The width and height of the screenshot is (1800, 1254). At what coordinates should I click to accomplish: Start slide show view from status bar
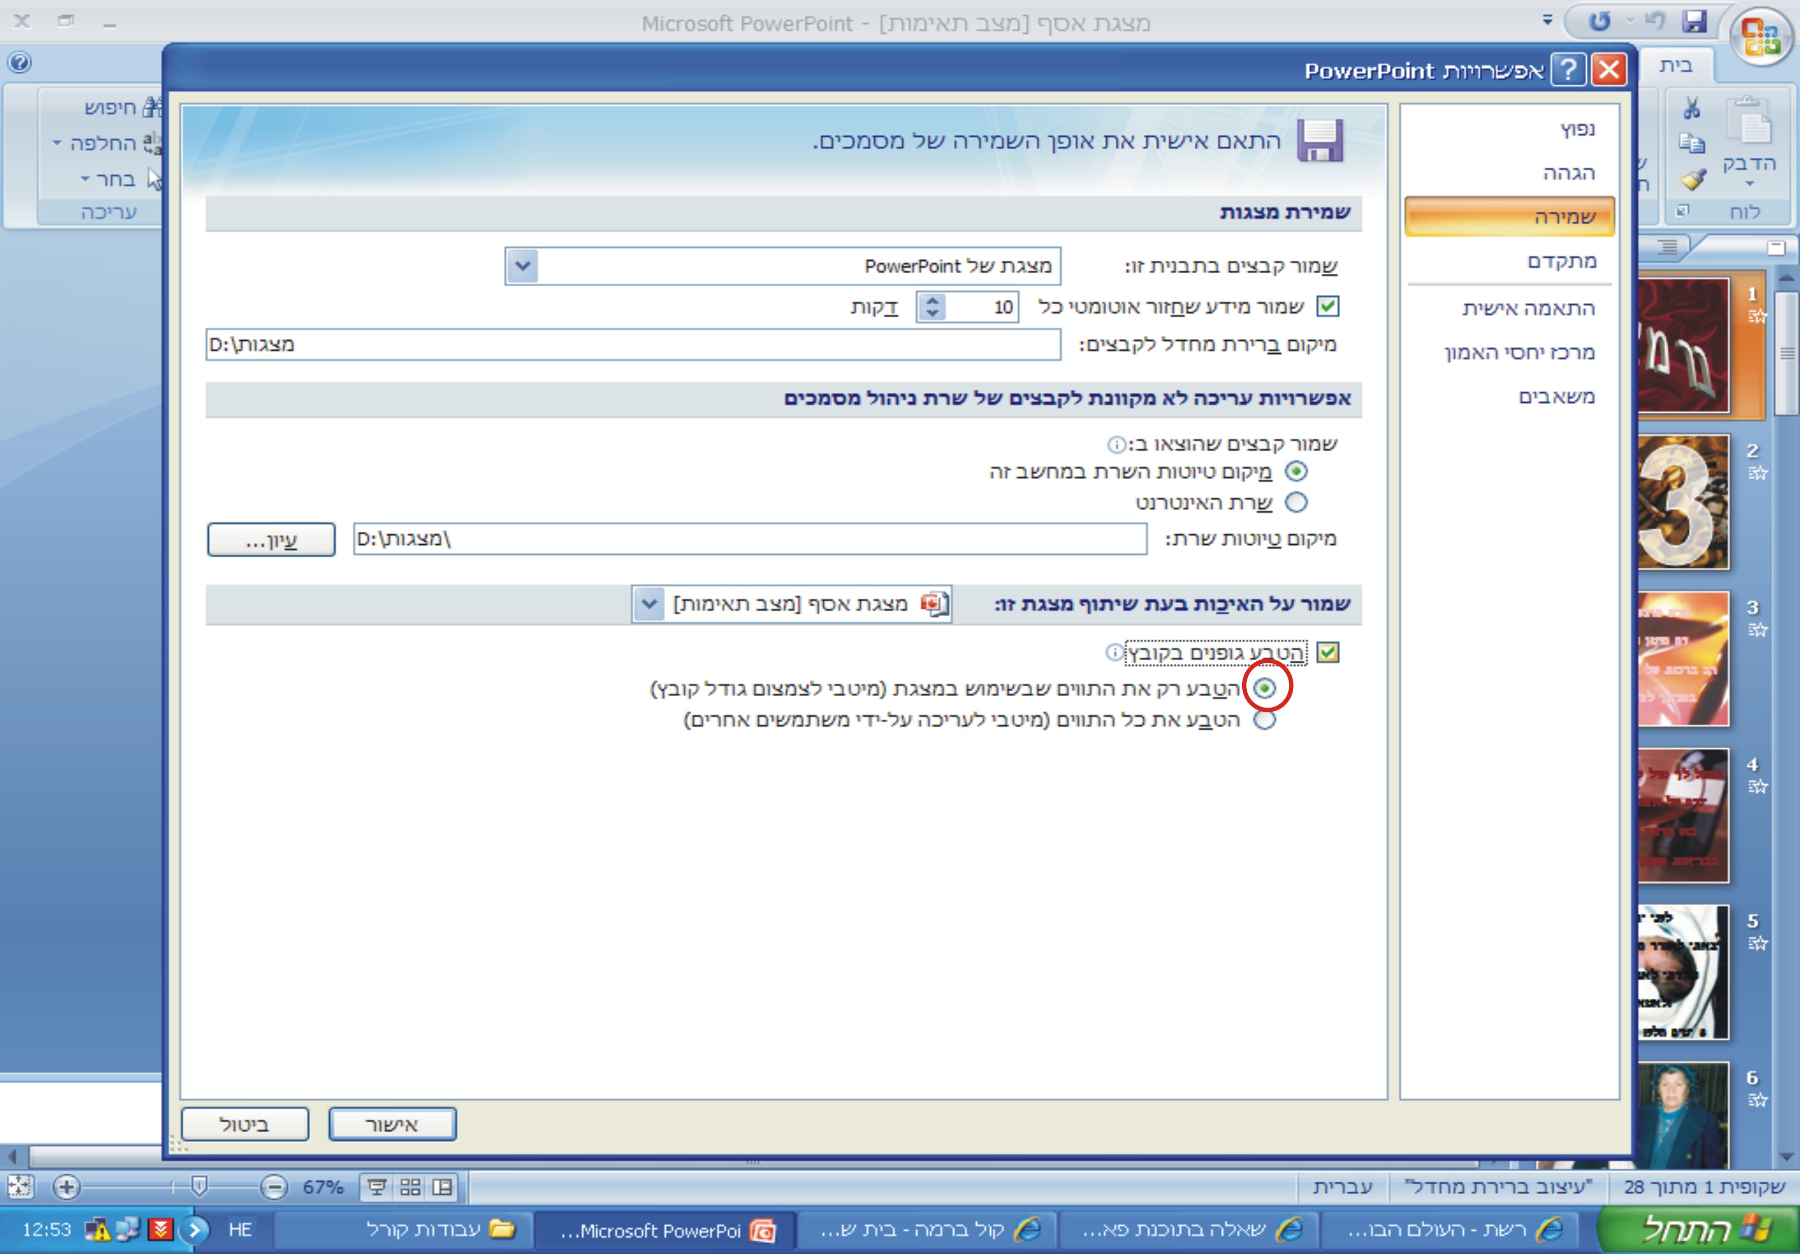377,1187
